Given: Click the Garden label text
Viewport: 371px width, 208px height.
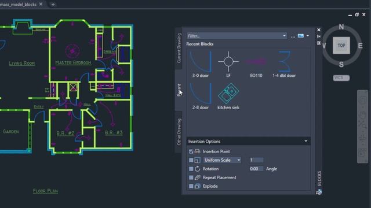Looking at the screenshot, I should pos(10,132).
